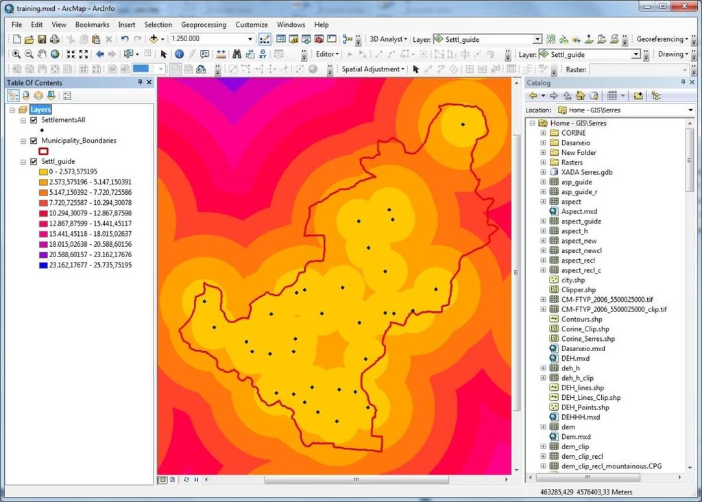702x502 pixels.
Task: Click the blue 23.162,17677 - 25.735,75195 legend swatch
Action: (43, 265)
